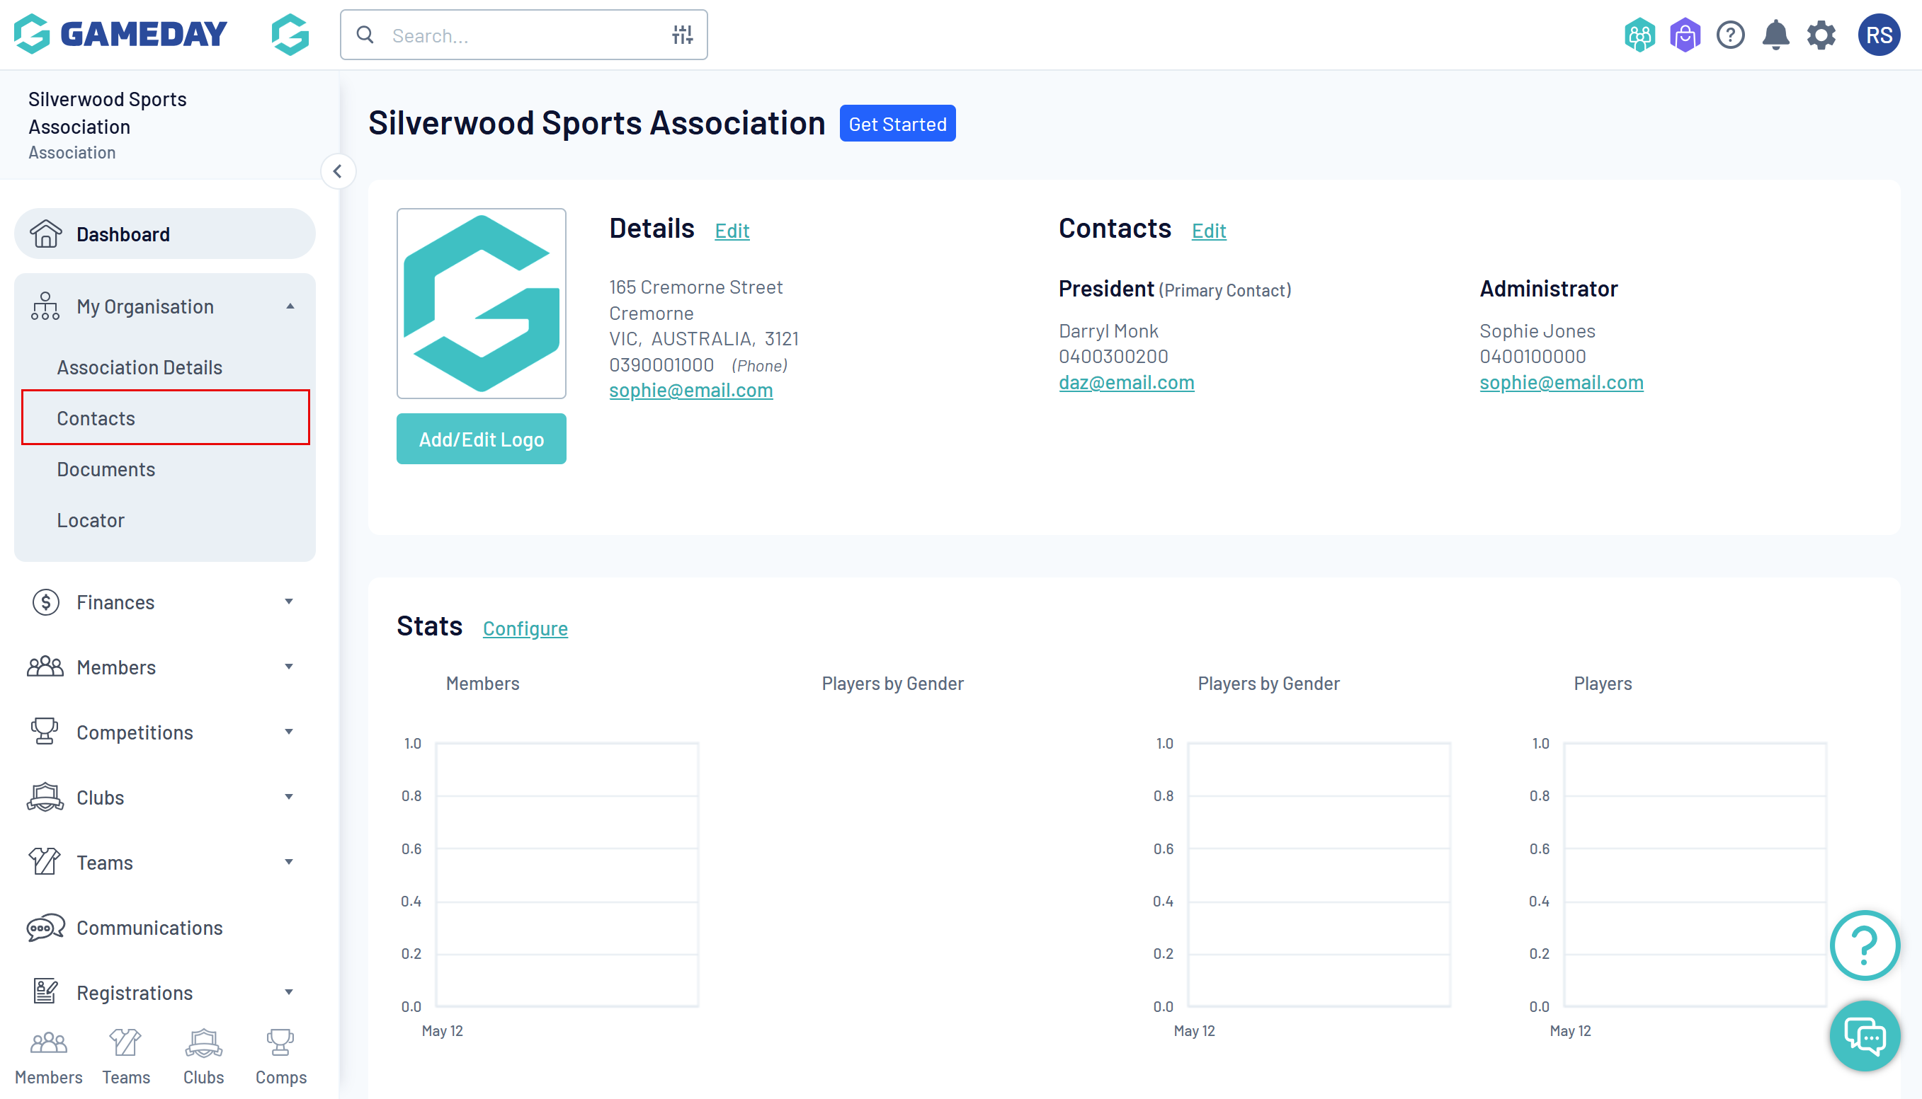Viewport: 1922px width, 1099px height.
Task: Select Association Details in sidebar
Action: [140, 367]
